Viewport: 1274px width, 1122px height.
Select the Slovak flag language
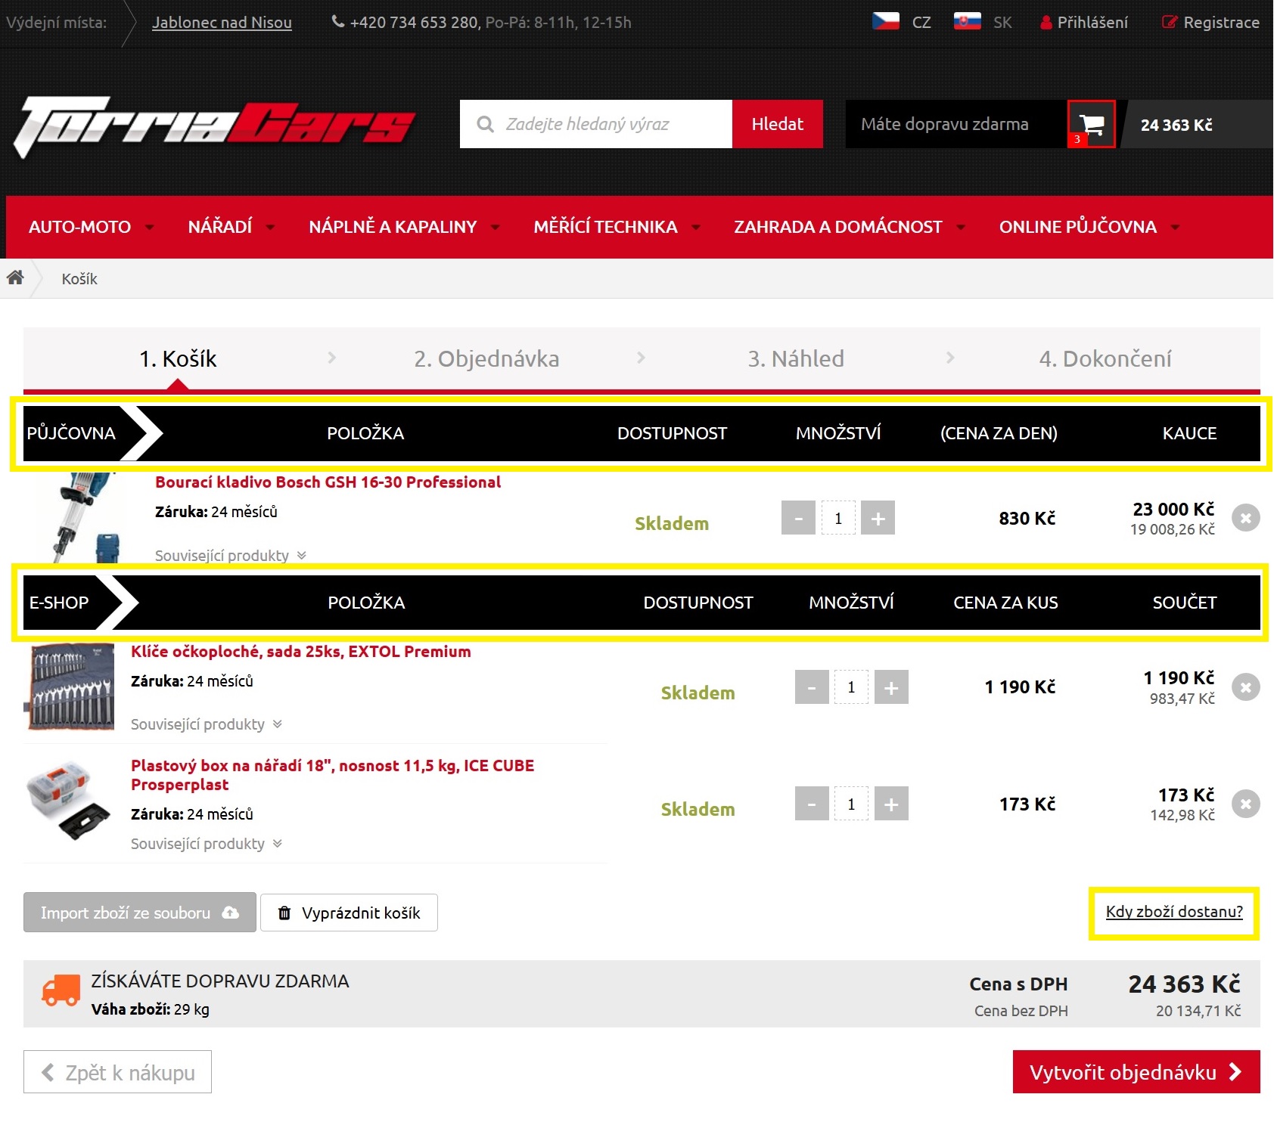coord(967,22)
